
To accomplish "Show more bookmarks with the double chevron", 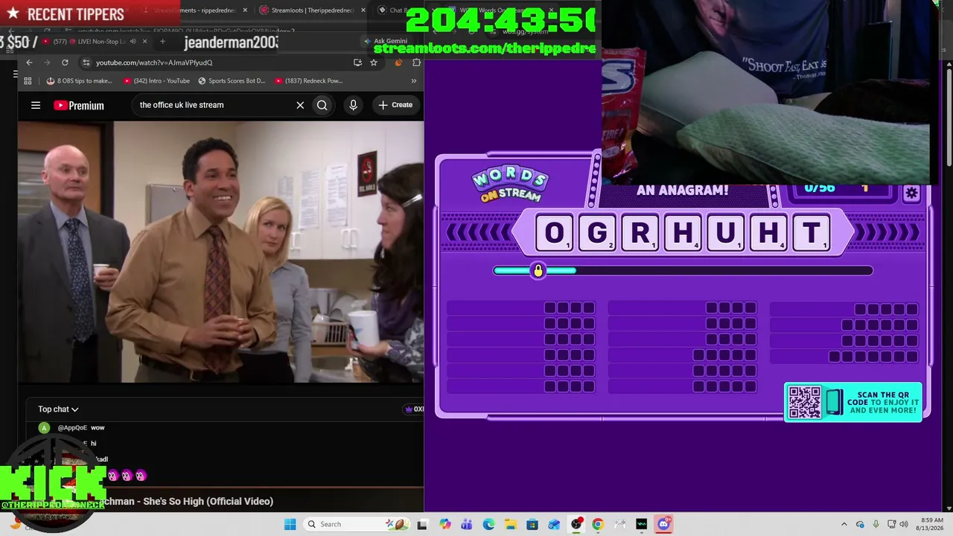I will click(413, 80).
